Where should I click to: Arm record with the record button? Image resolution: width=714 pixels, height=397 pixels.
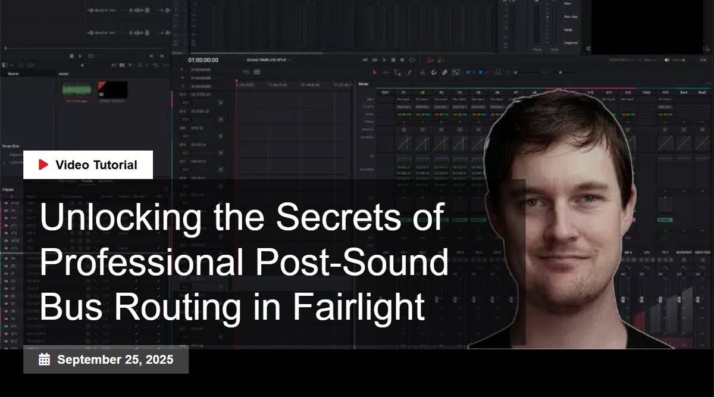[402, 60]
